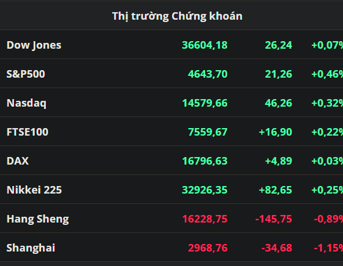
Task: Select the Nikkei 225 index name
Action: coord(34,190)
